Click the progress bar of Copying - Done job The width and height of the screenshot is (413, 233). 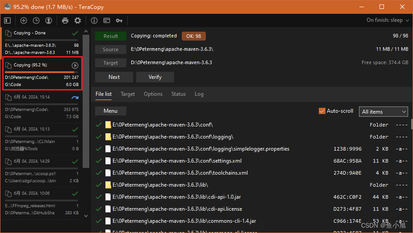pyautogui.click(x=42, y=40)
